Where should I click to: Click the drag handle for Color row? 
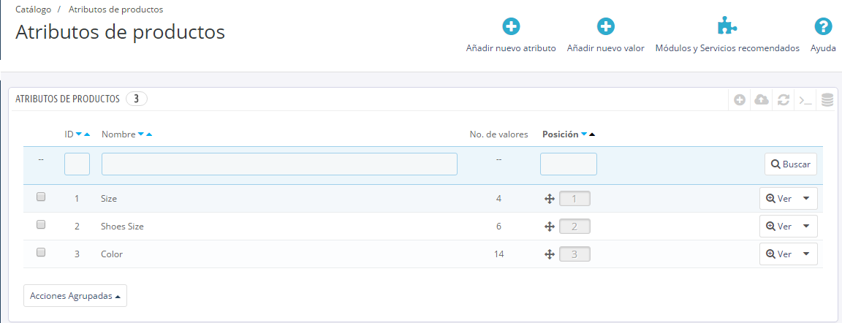[550, 254]
